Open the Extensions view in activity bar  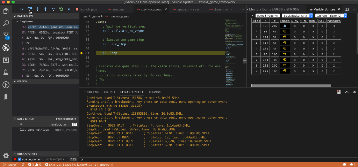point(6,60)
